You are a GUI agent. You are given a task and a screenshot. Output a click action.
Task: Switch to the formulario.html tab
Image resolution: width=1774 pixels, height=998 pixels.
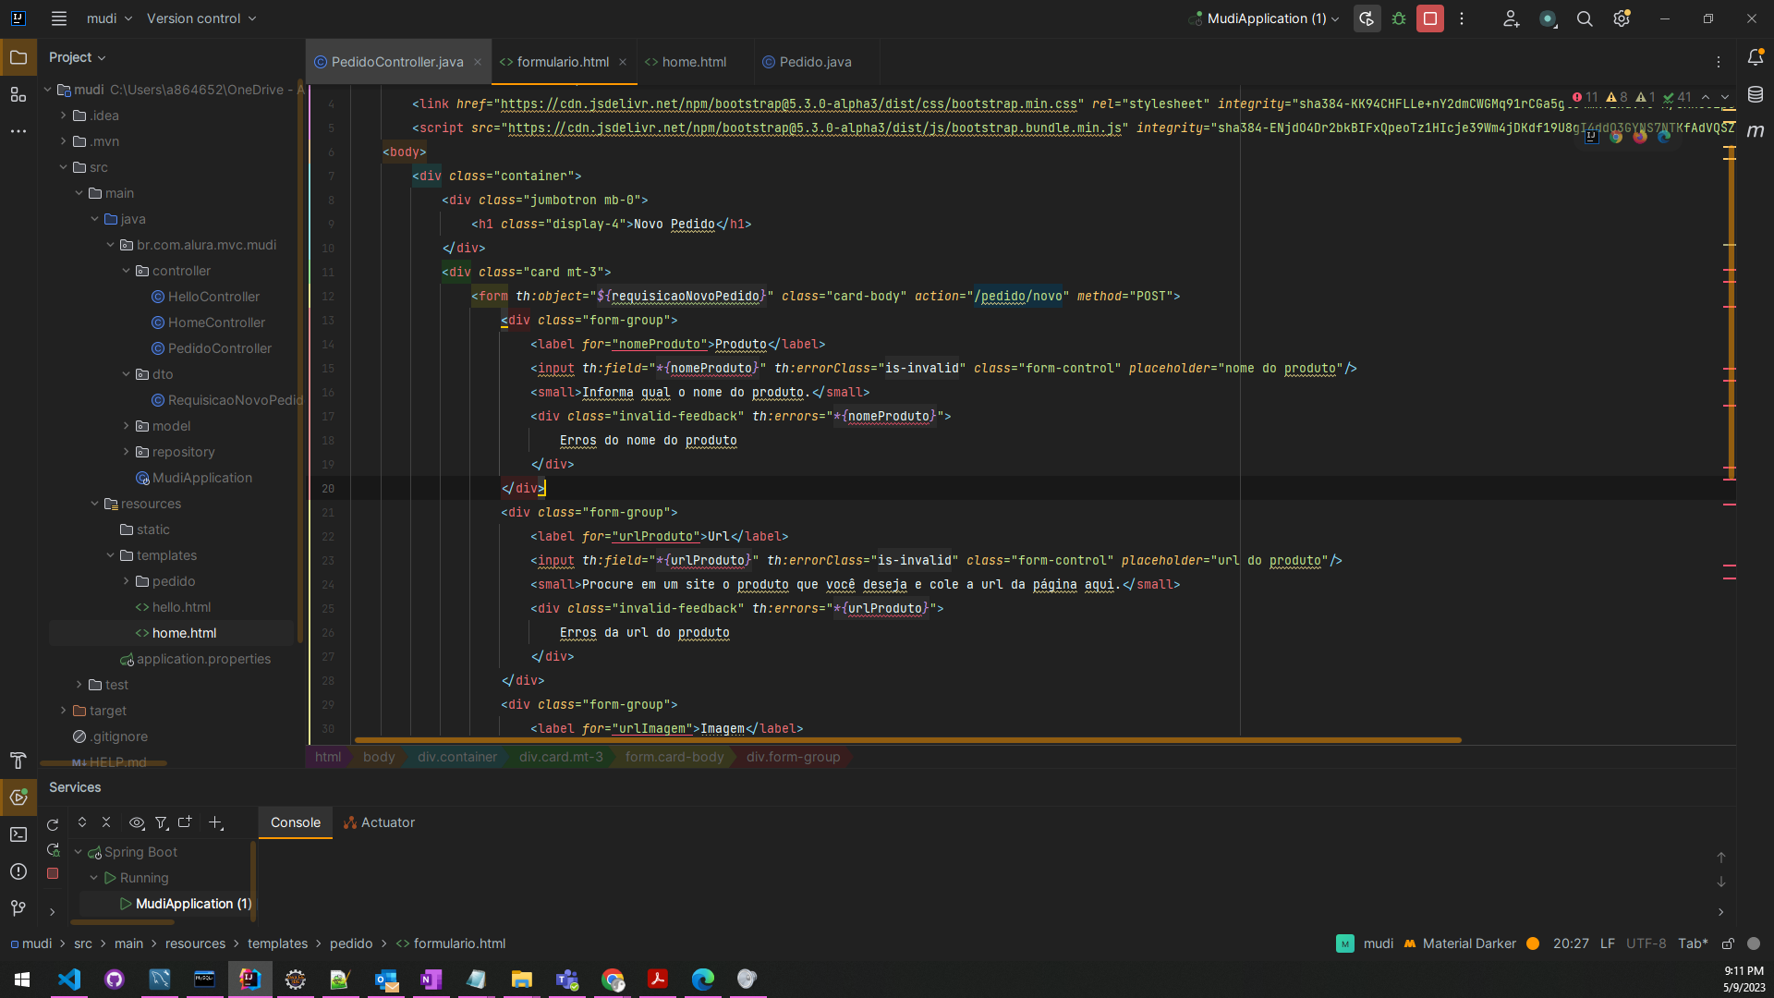click(563, 61)
